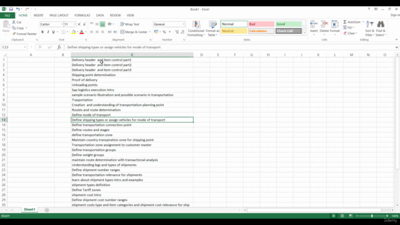
Task: Apply the yellow Fill Color
Action: (x=74, y=32)
